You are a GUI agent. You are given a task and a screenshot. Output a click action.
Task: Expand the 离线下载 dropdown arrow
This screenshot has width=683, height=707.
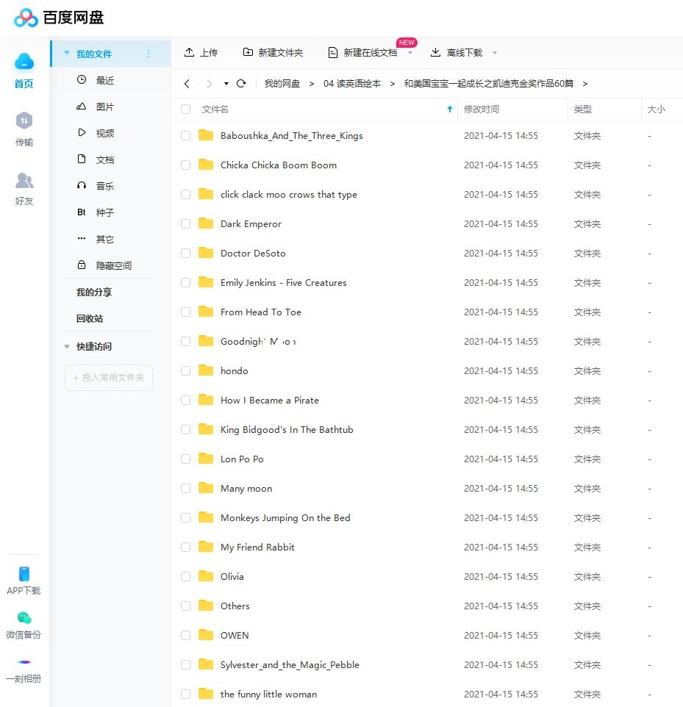(x=495, y=52)
